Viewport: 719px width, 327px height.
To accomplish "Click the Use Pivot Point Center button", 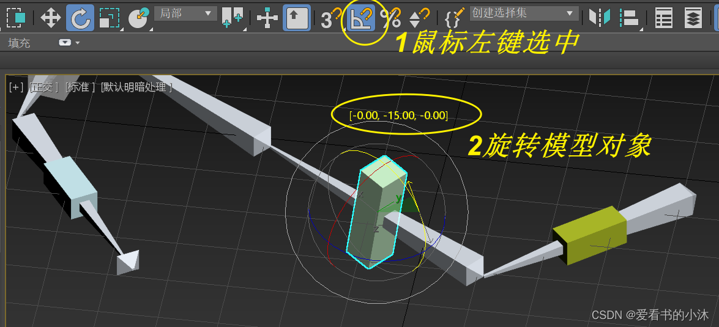I will pyautogui.click(x=233, y=18).
